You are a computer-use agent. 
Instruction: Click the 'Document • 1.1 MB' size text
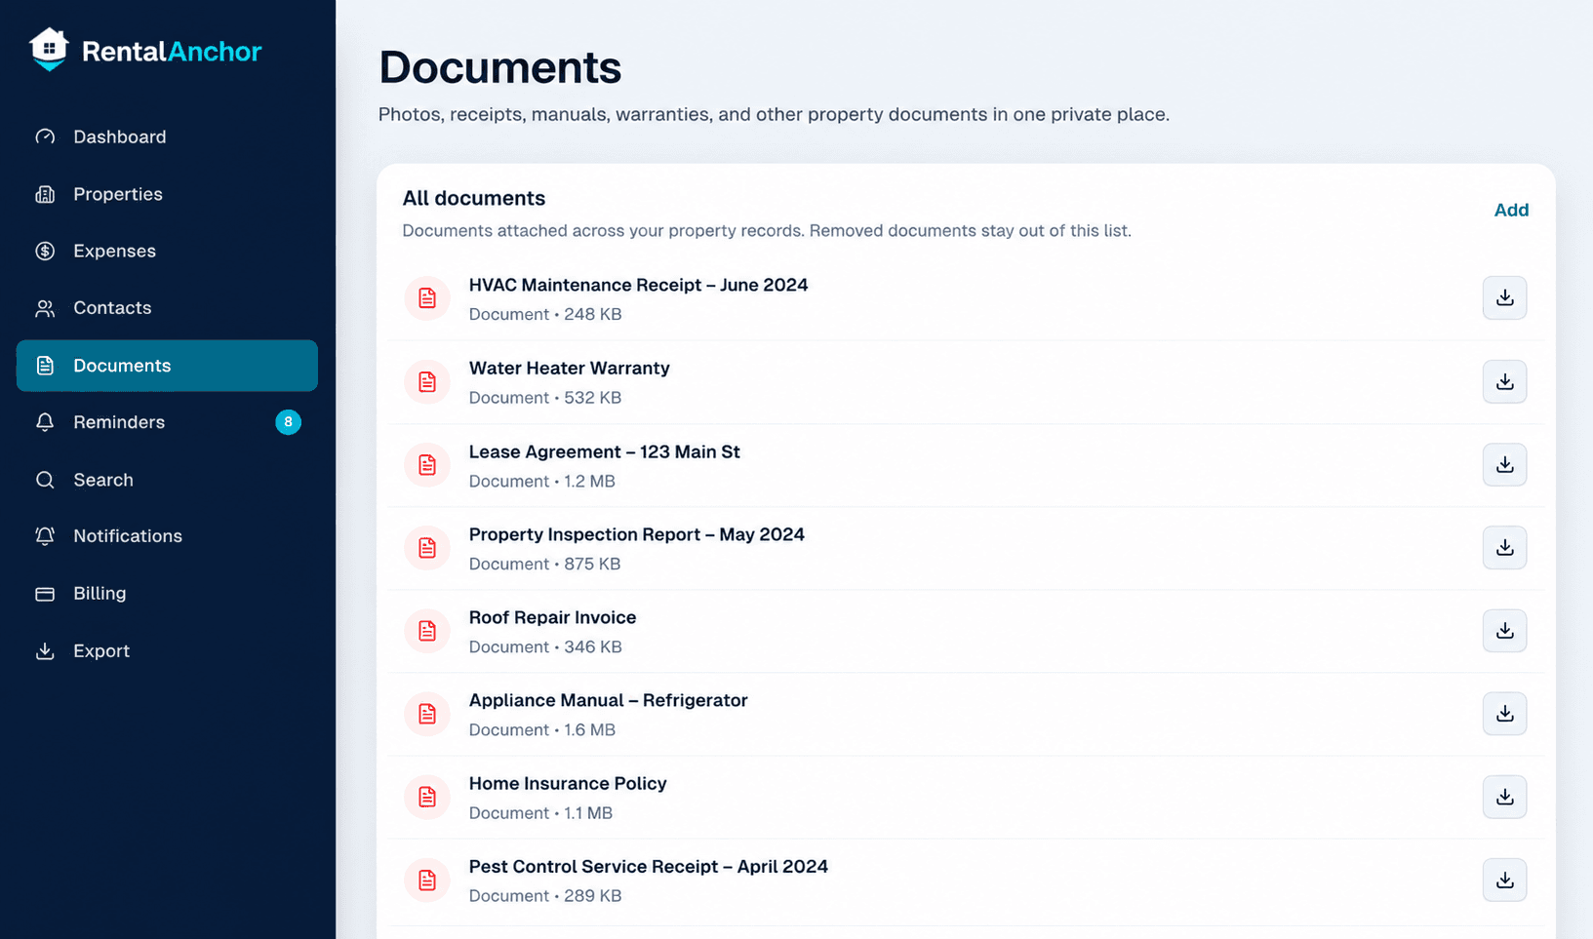pyautogui.click(x=540, y=812)
